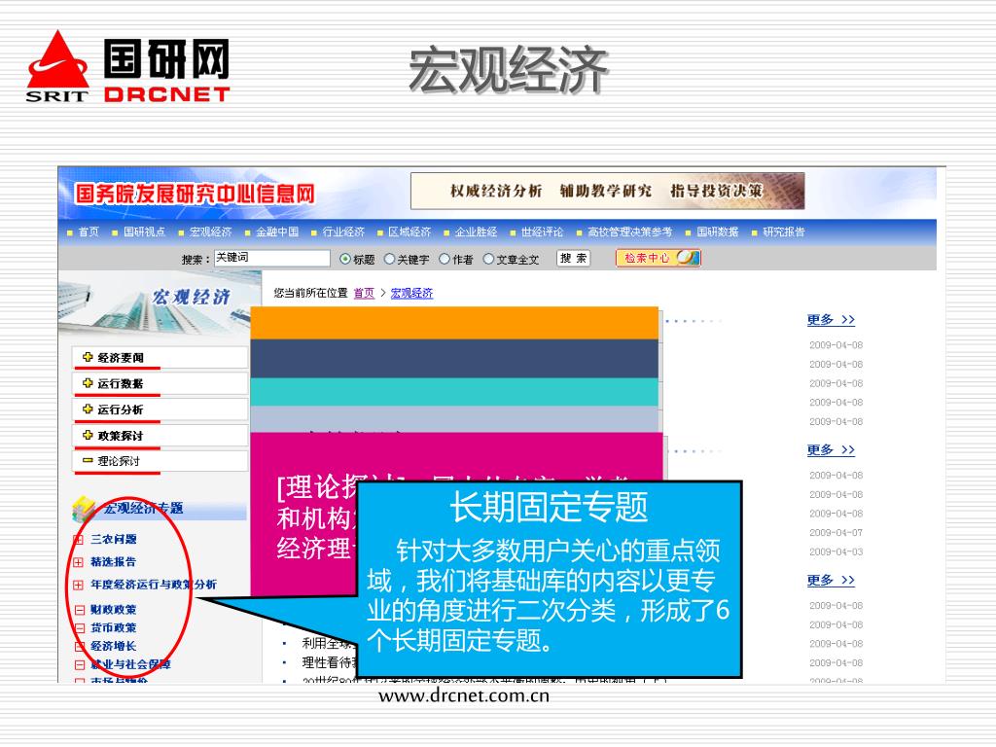Click the 货币政策 topic link

113,627
